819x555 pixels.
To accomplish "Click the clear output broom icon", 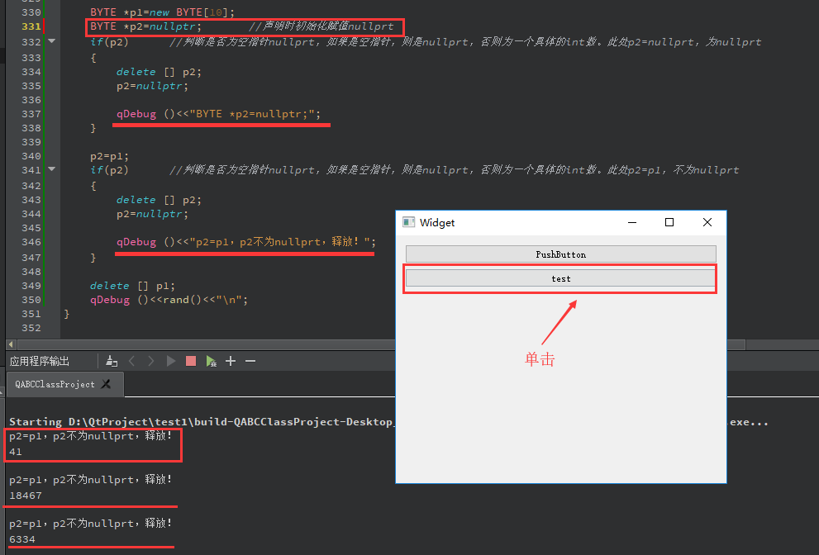I will [x=112, y=361].
